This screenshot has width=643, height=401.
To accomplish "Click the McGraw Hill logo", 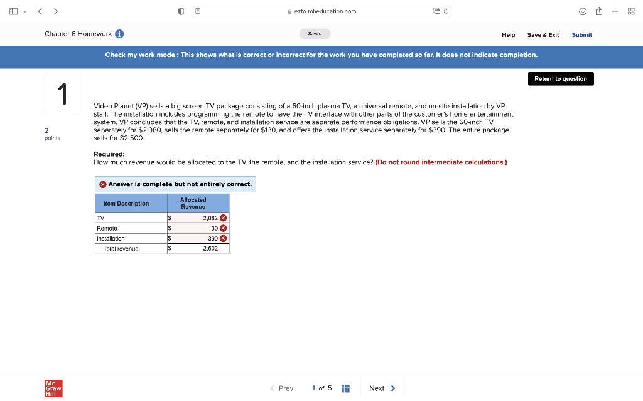I will (53, 388).
